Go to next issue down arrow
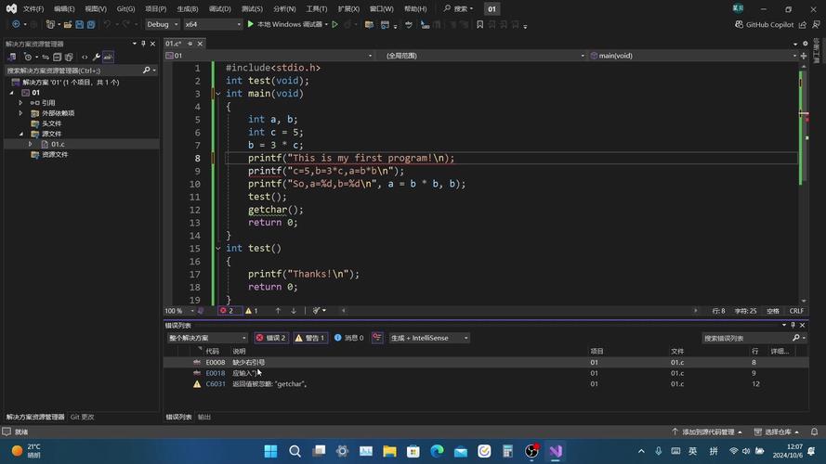This screenshot has width=826, height=464. click(x=294, y=311)
